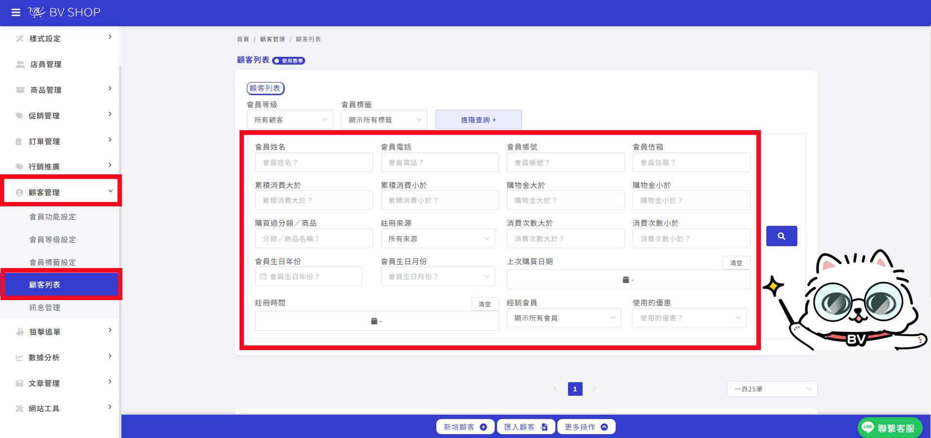
Task: Click the plus icon on 新增顧客
Action: tap(483, 427)
